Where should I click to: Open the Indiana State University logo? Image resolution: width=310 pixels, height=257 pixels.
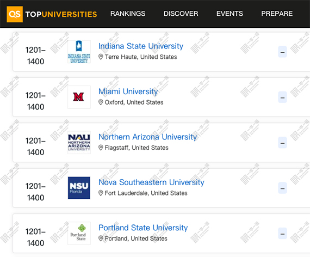tap(79, 52)
